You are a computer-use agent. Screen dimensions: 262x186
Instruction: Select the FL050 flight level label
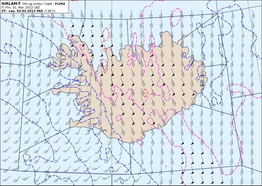60,4
